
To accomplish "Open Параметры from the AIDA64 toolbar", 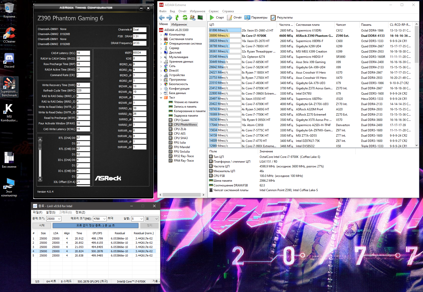I will tap(256, 18).
